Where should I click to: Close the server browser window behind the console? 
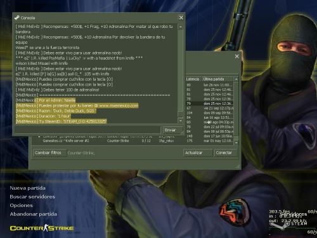[236, 56]
